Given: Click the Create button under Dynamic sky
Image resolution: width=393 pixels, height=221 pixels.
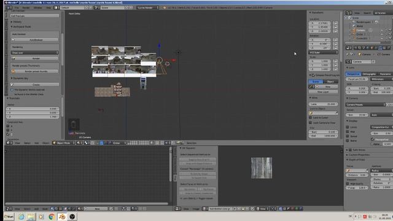Looking at the screenshot, I should click(34, 85).
